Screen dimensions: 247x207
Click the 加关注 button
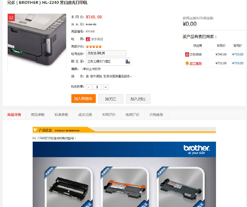[111, 99]
